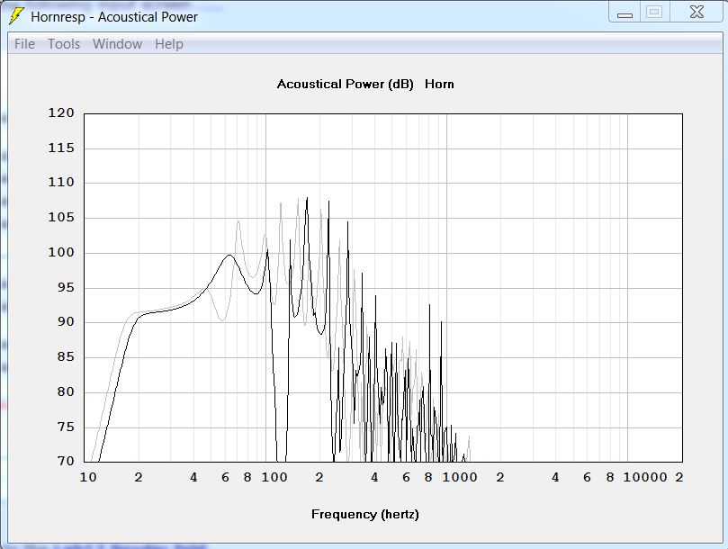Click the 95 dB y-axis label

[x=66, y=287]
